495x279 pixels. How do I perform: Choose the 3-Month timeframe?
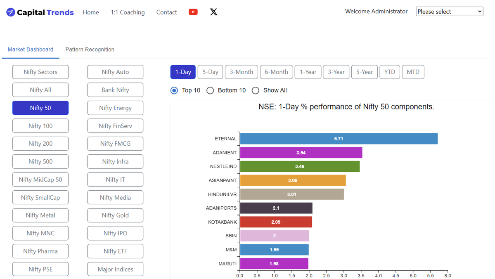click(x=242, y=72)
